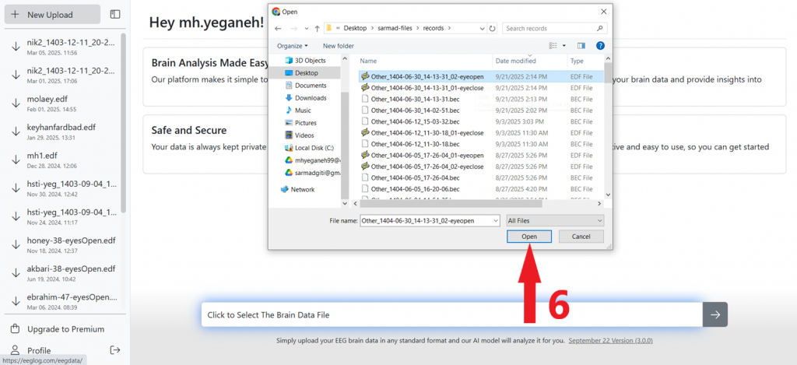This screenshot has height=365, width=797.
Task: Open the dialog help question mark icon
Action: (x=600, y=46)
